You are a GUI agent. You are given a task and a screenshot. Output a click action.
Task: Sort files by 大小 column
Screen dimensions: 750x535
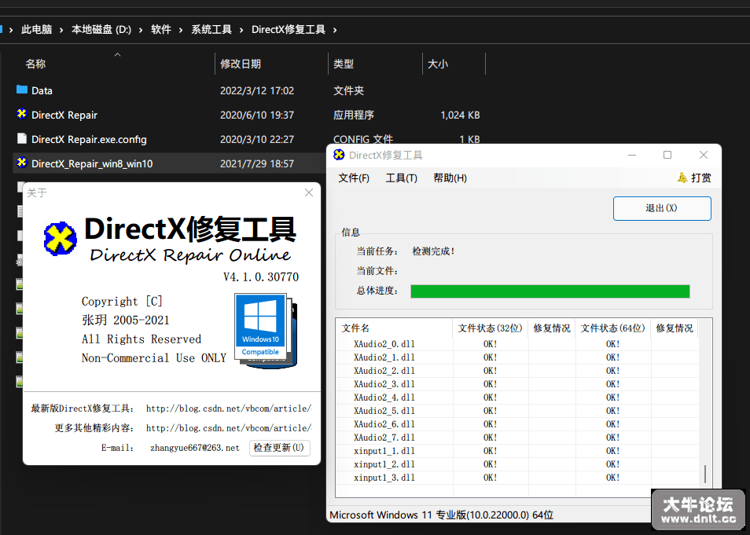click(438, 64)
